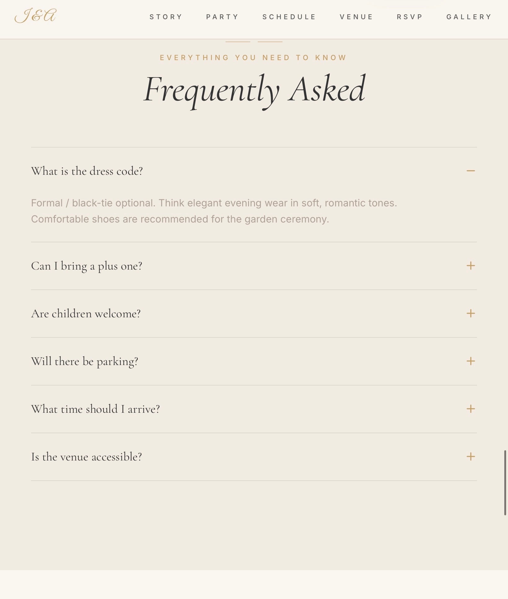Expand 'Are children welcome?' question
Viewport: 508px width, 599px height.
254,314
